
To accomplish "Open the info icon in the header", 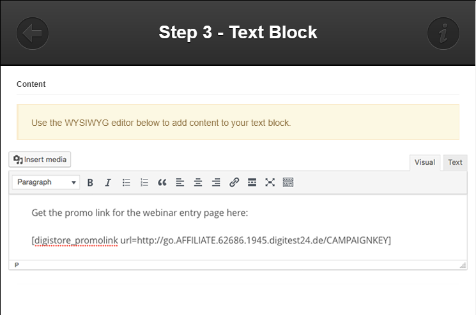I will point(443,33).
